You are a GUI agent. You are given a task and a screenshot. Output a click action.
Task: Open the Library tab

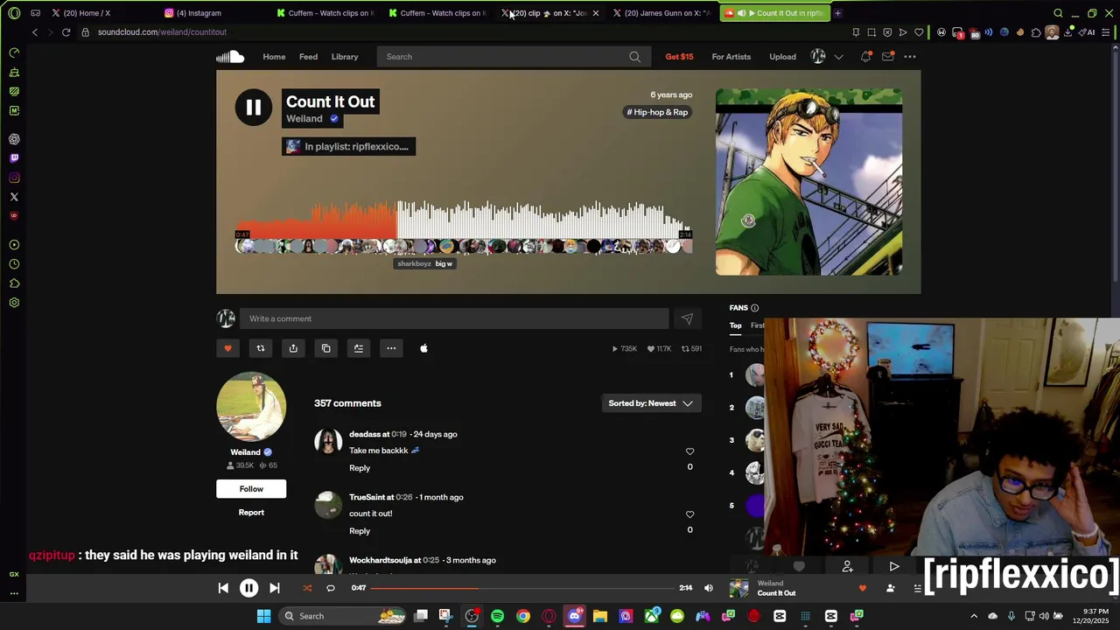tap(345, 57)
